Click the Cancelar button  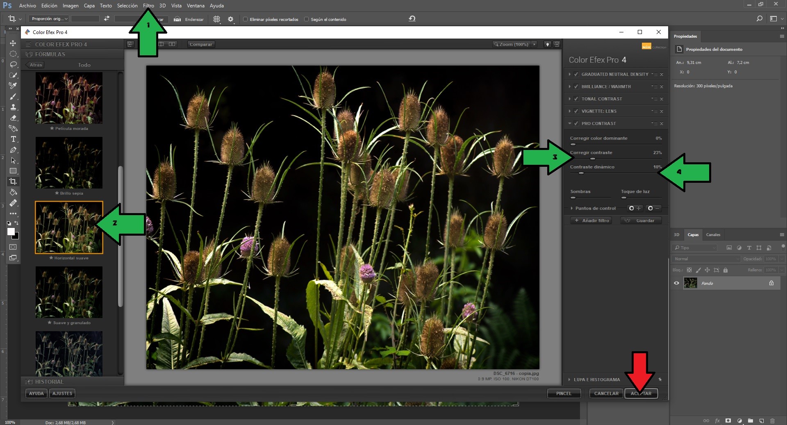coord(606,393)
